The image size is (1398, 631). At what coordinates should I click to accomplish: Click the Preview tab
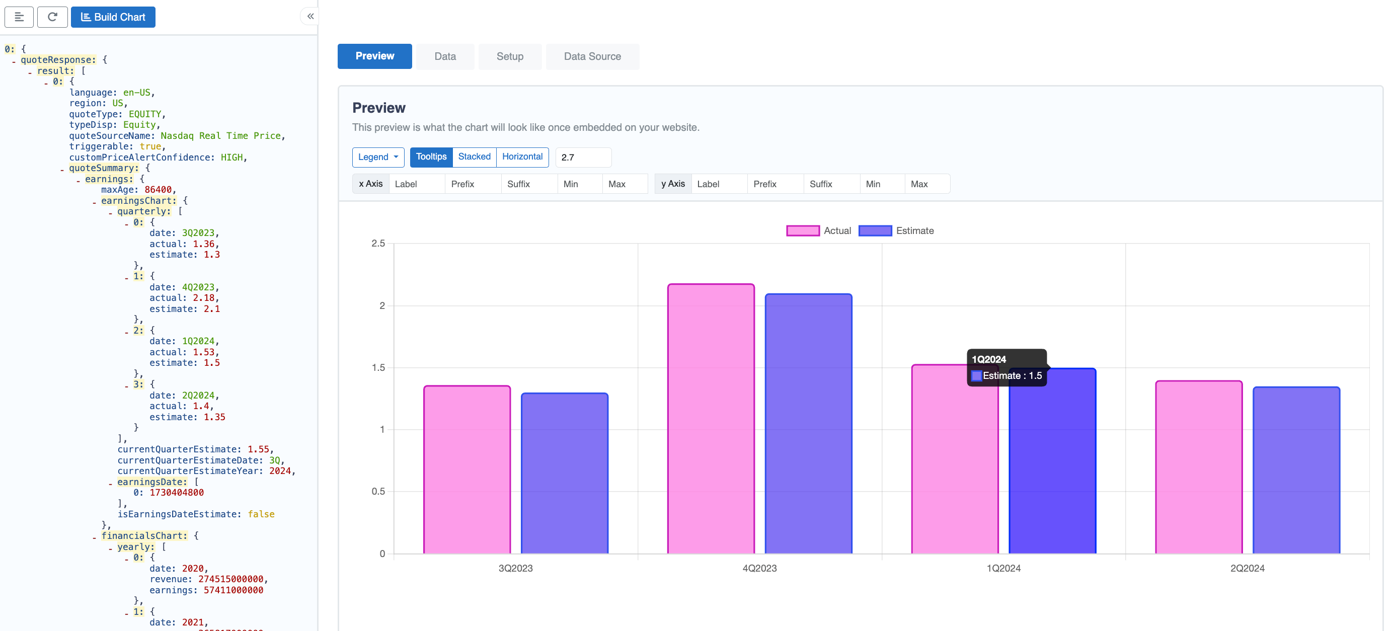pyautogui.click(x=374, y=56)
